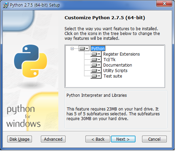Click the Python root feature drive icon
The width and height of the screenshot is (175, 151).
pos(82,48)
